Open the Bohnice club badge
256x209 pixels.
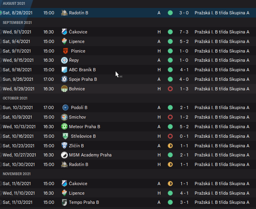pos(65,89)
